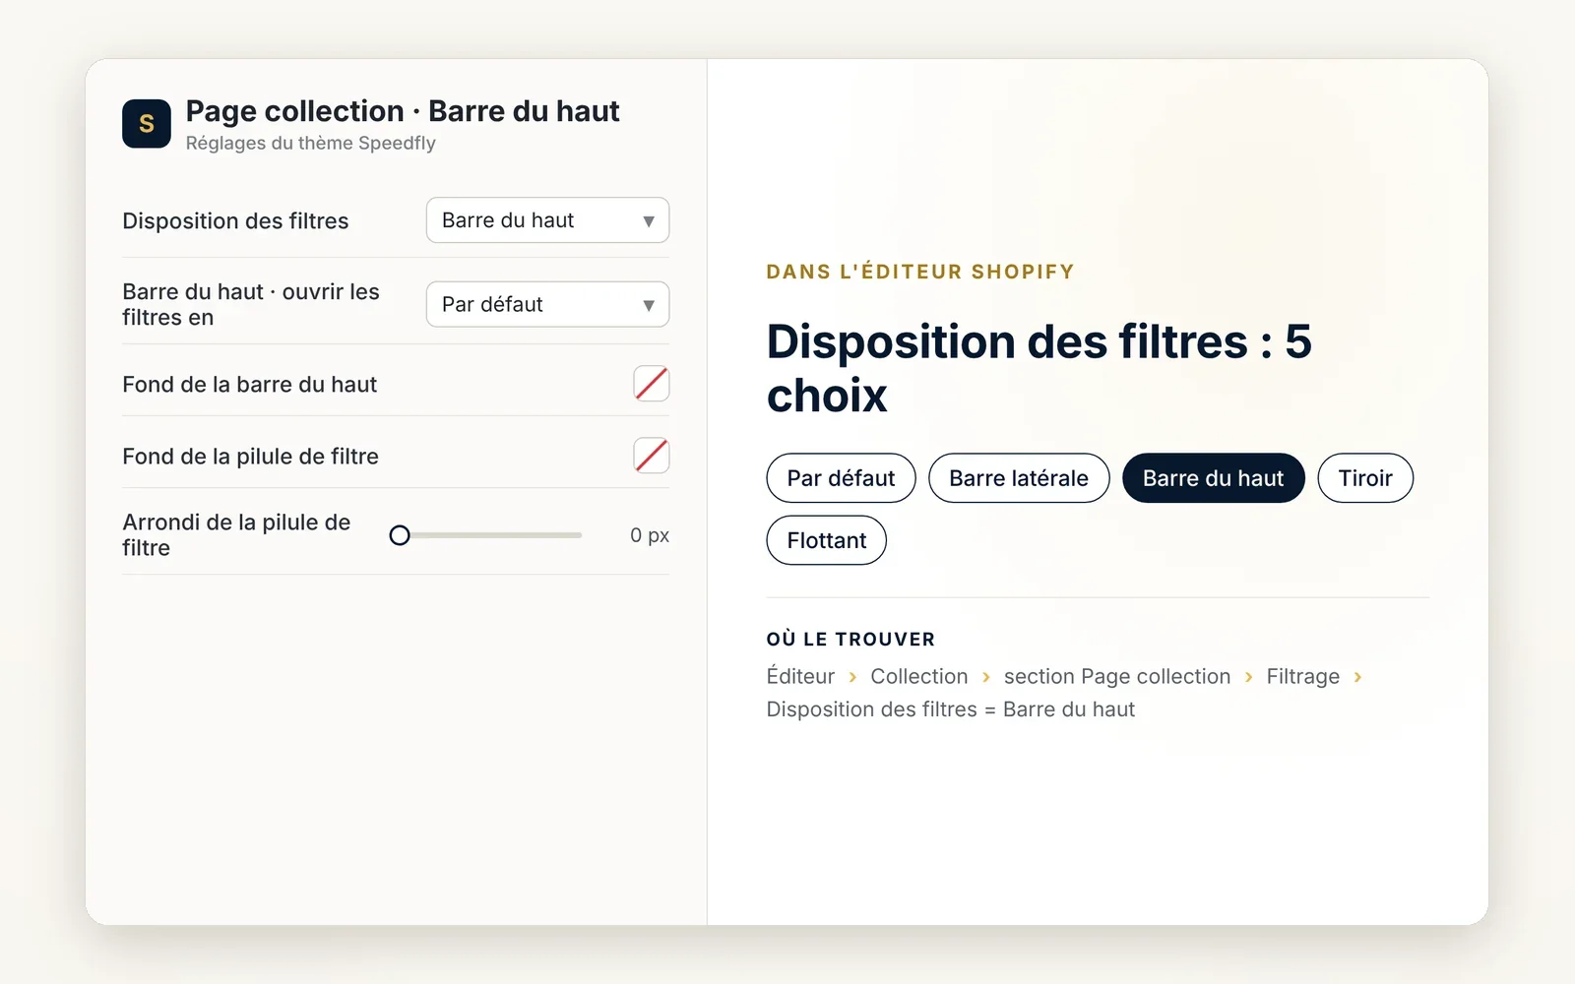Image resolution: width=1575 pixels, height=984 pixels.
Task: Select the Tiroir pill
Action: click(1365, 478)
